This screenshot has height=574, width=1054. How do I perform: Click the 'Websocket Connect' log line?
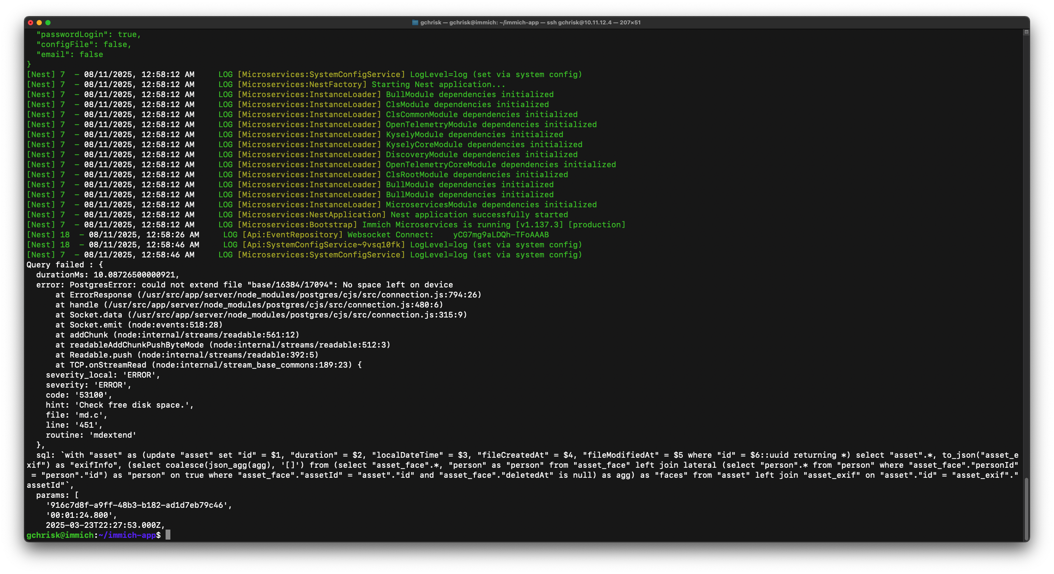pyautogui.click(x=390, y=235)
